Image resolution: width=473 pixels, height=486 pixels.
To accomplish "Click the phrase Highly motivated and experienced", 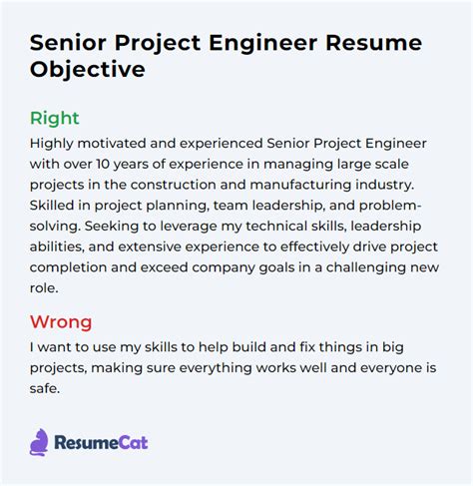I will (x=147, y=144).
